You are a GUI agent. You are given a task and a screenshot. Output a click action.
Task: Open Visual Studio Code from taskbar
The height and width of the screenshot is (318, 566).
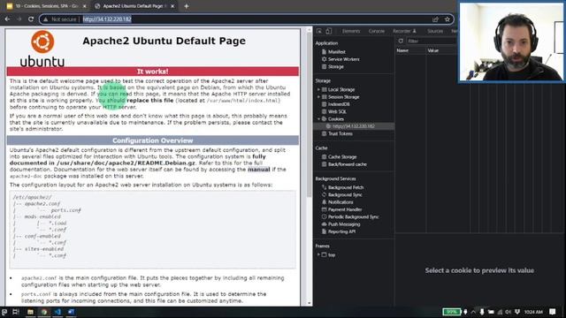click(57, 312)
